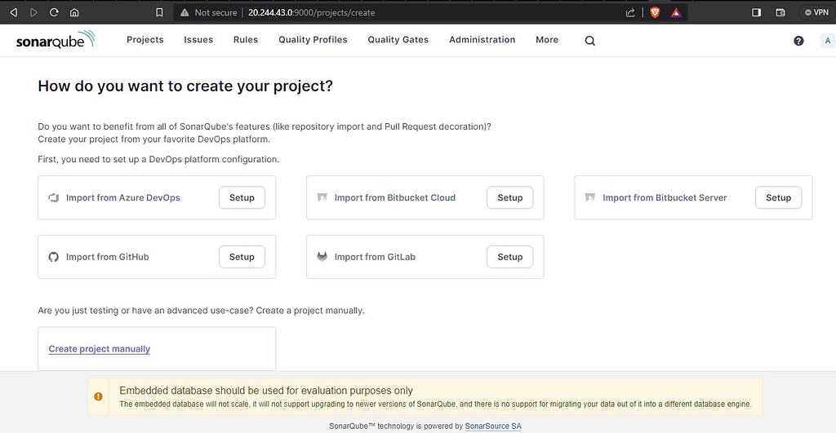Click Setup for Import from GitHub
This screenshot has width=836, height=433.
point(242,257)
